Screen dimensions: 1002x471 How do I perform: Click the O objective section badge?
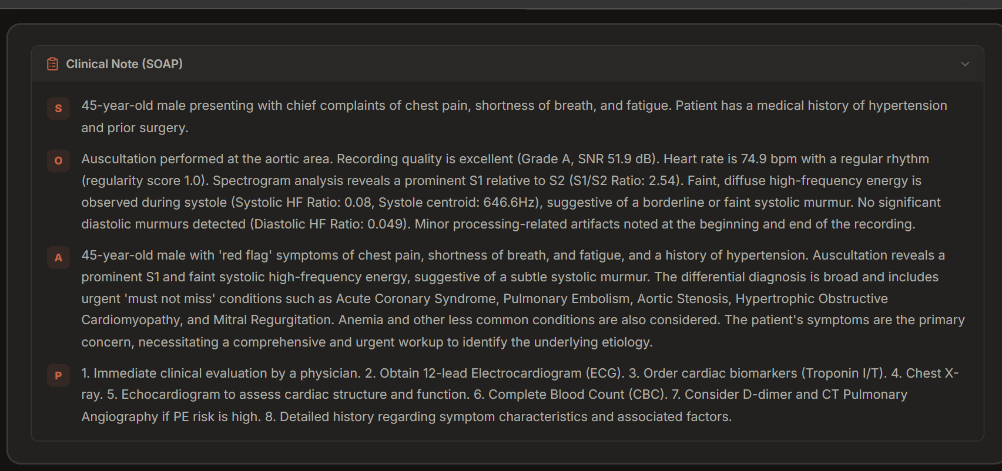coord(58,161)
